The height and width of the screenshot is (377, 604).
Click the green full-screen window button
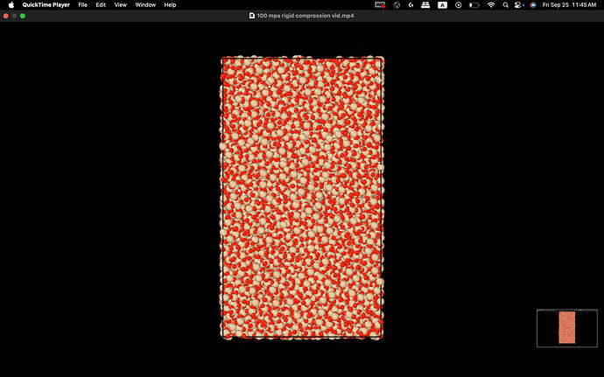pyautogui.click(x=23, y=16)
